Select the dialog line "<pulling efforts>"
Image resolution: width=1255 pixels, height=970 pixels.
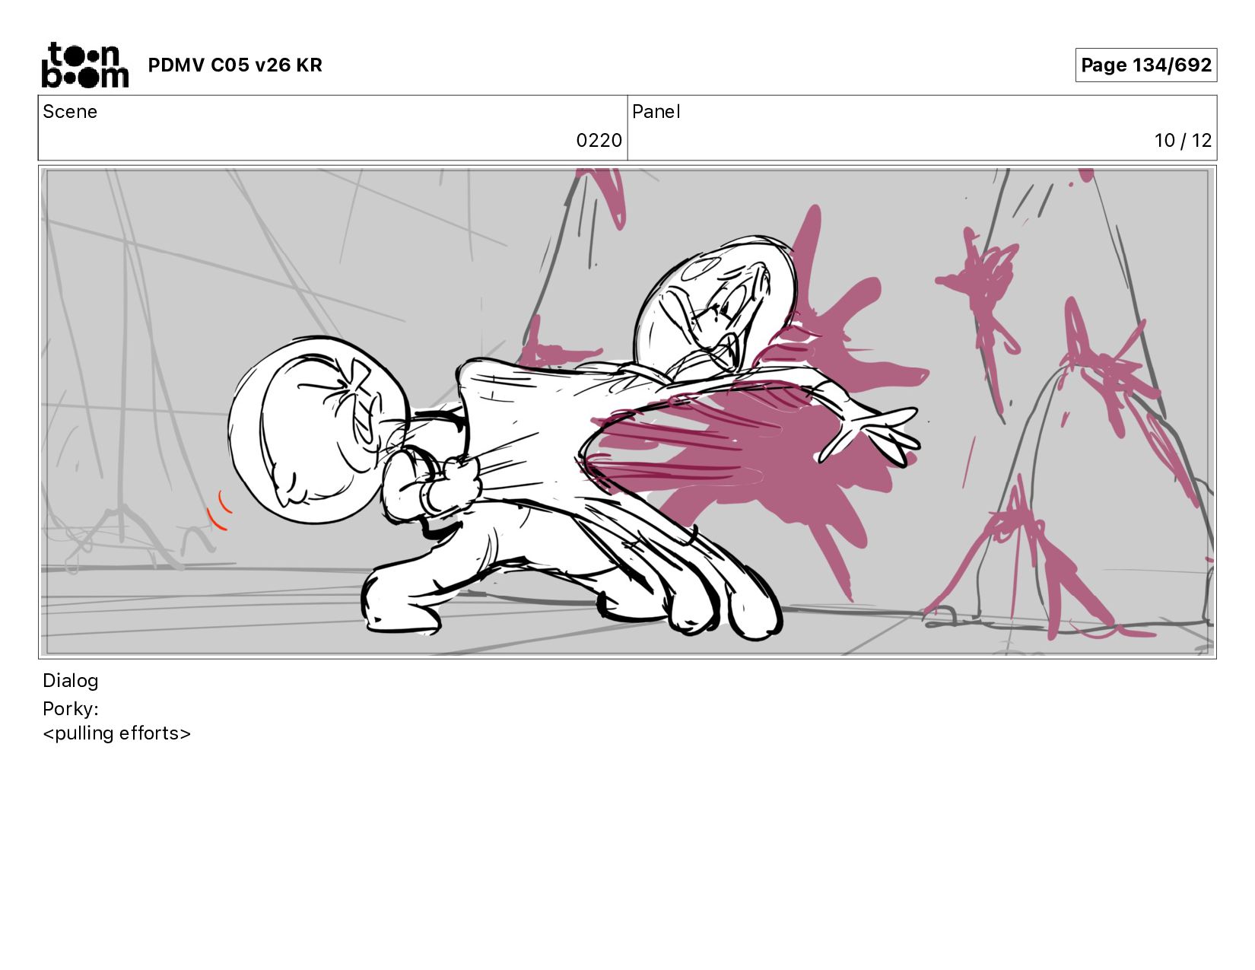click(x=117, y=733)
